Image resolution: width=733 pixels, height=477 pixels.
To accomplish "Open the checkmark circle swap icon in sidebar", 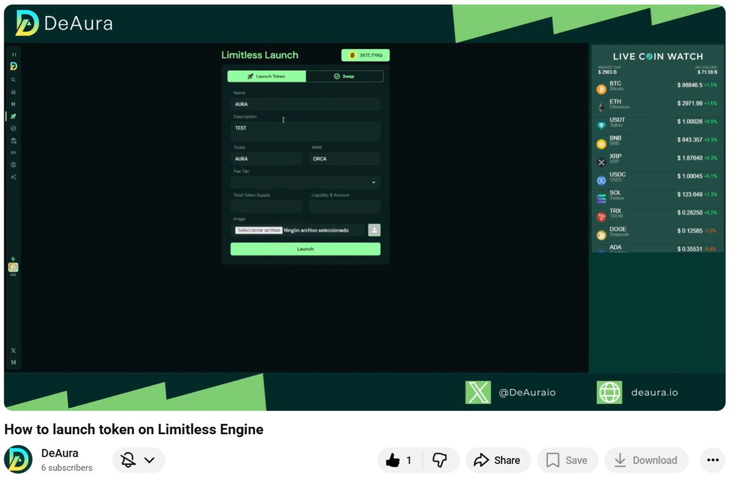I will coord(13,128).
